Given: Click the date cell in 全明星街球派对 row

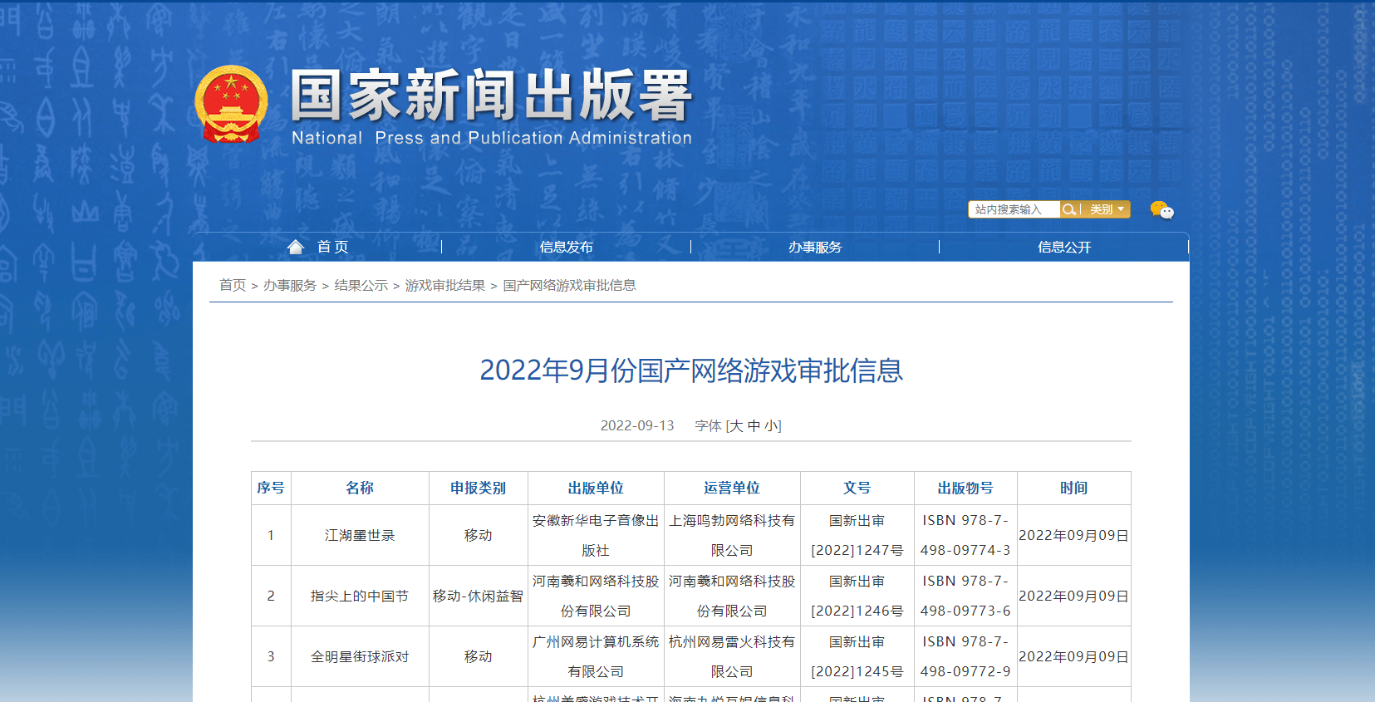Looking at the screenshot, I should (1073, 657).
